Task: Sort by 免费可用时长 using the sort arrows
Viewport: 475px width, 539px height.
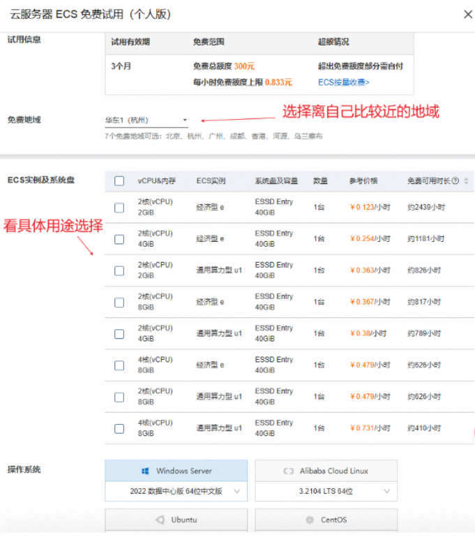Action: (466, 181)
